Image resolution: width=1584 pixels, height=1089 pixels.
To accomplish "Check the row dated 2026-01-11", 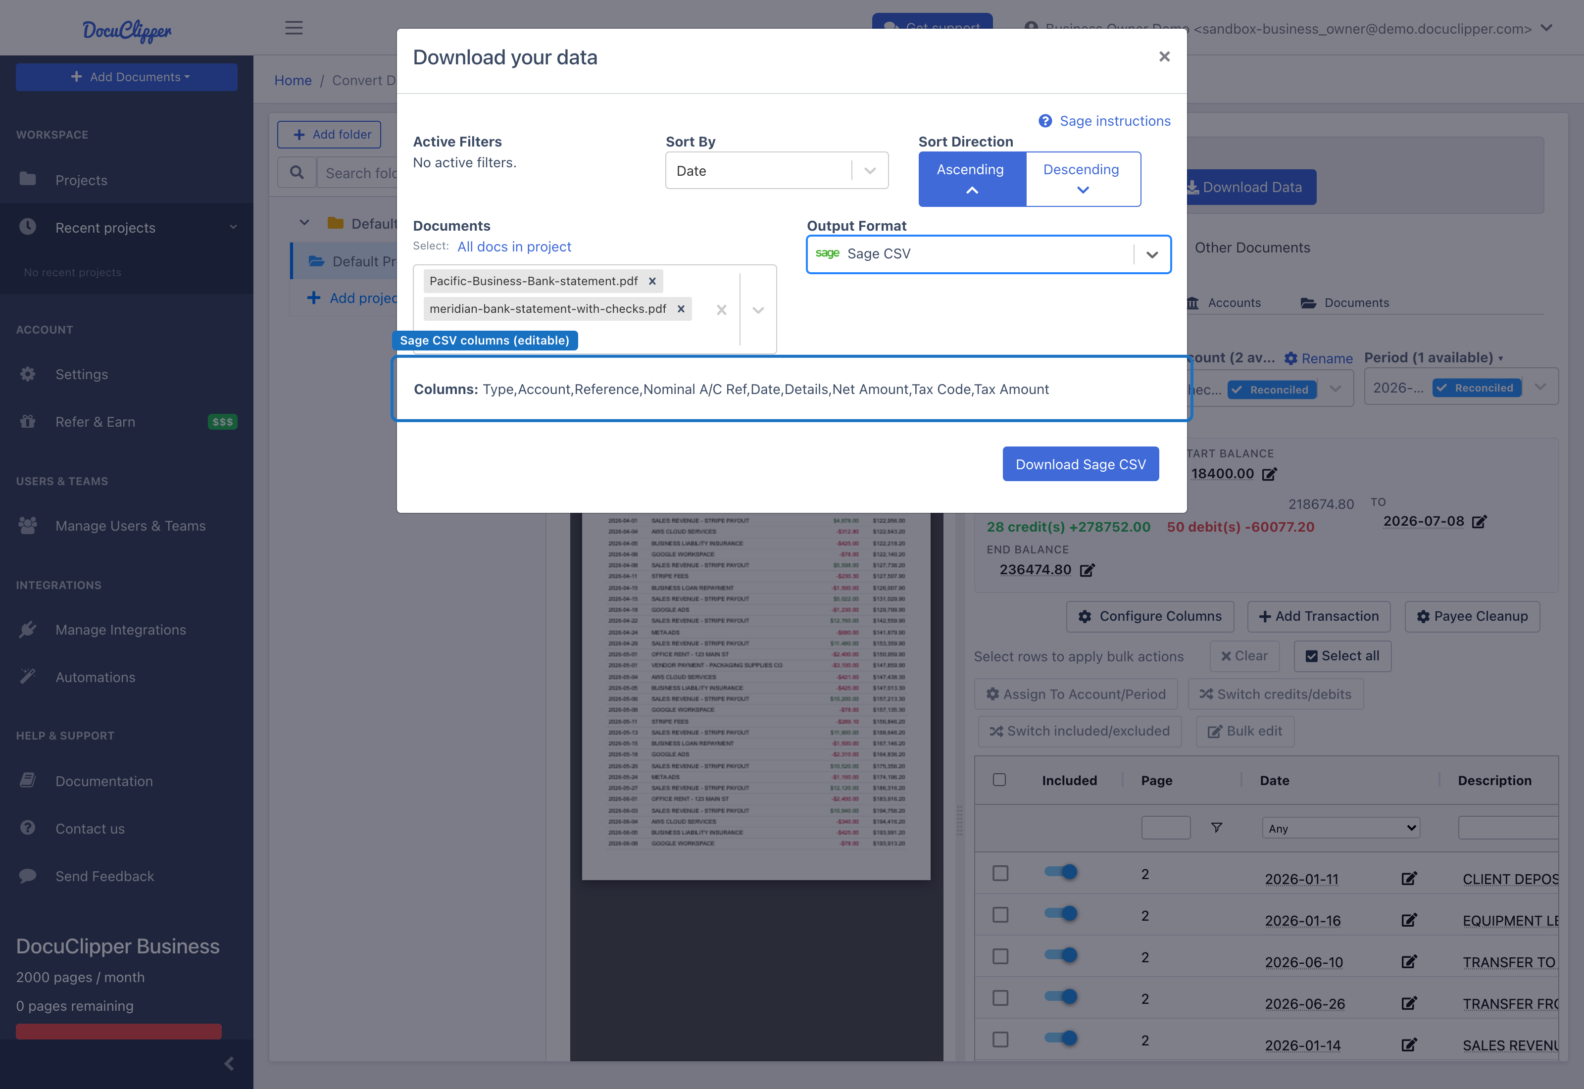I will tap(999, 873).
